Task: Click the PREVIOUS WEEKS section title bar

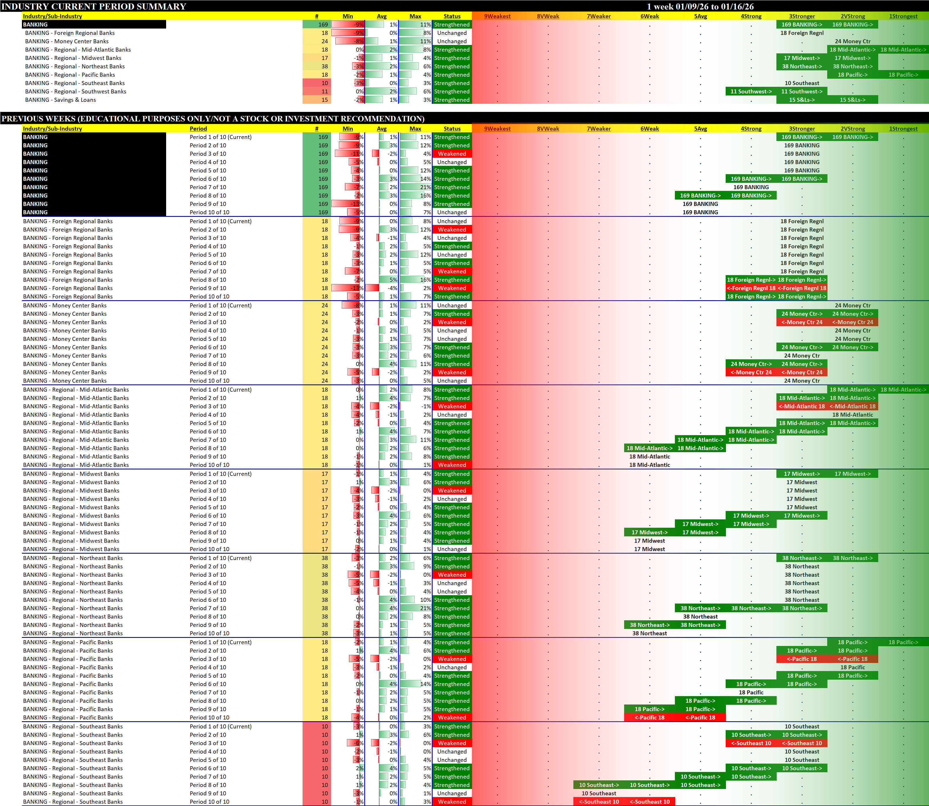Action: click(x=212, y=119)
